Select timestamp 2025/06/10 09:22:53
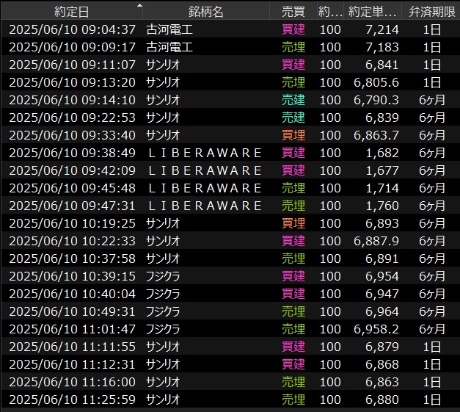The width and height of the screenshot is (460, 412). 72,118
